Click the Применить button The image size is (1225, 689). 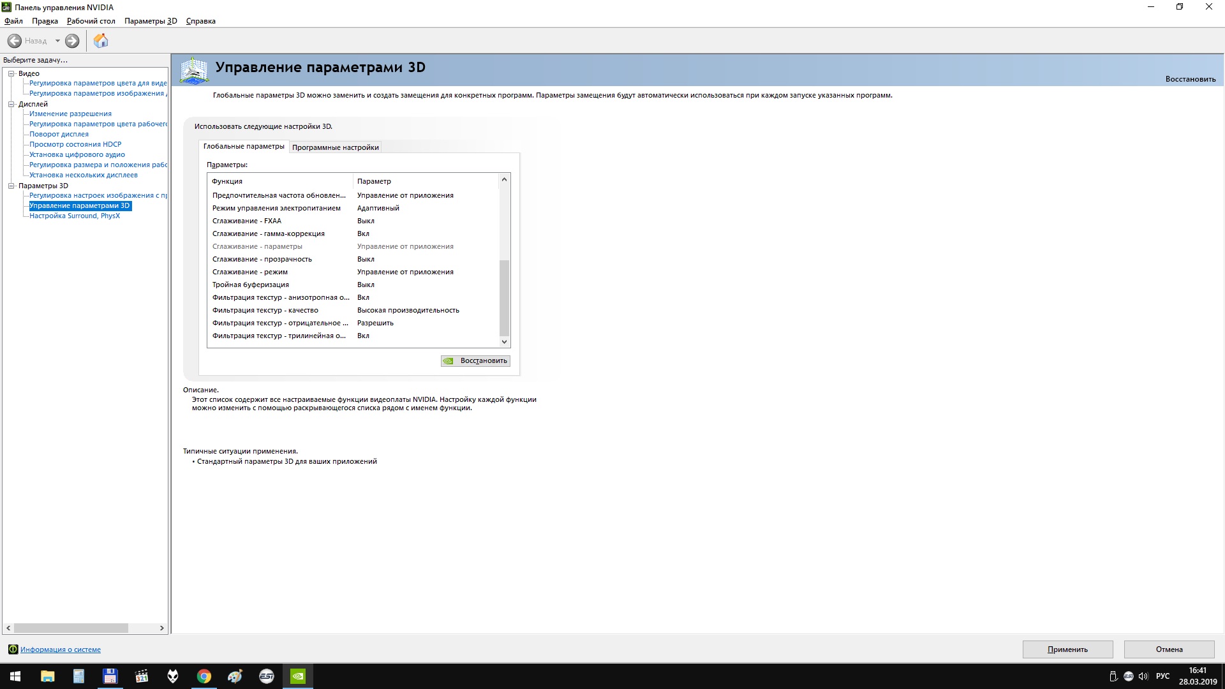[1067, 649]
